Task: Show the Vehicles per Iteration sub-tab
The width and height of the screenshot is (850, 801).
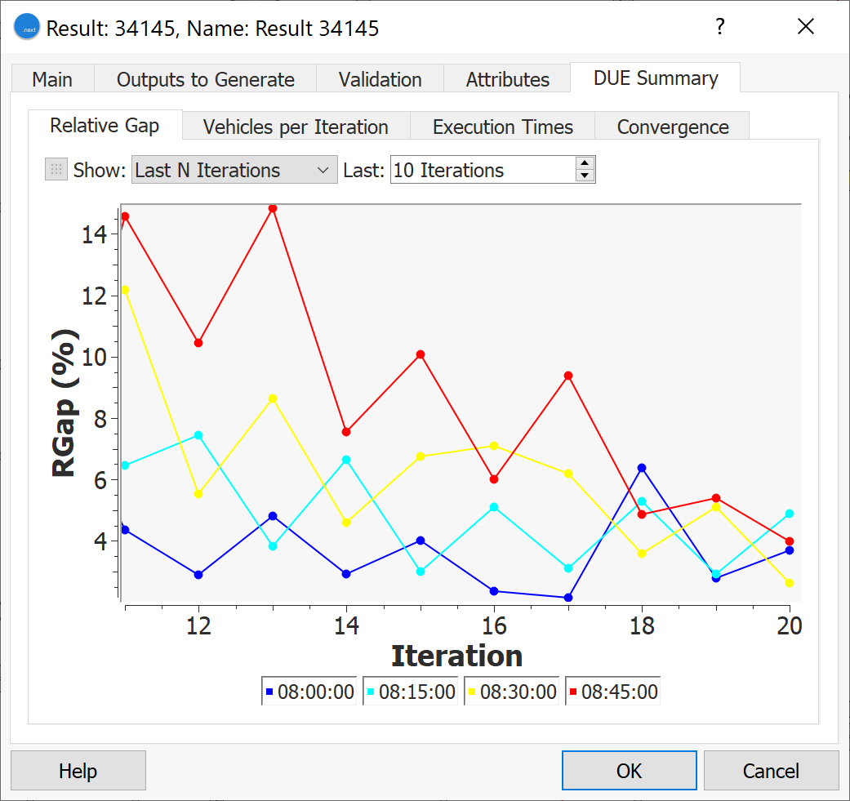Action: click(295, 127)
